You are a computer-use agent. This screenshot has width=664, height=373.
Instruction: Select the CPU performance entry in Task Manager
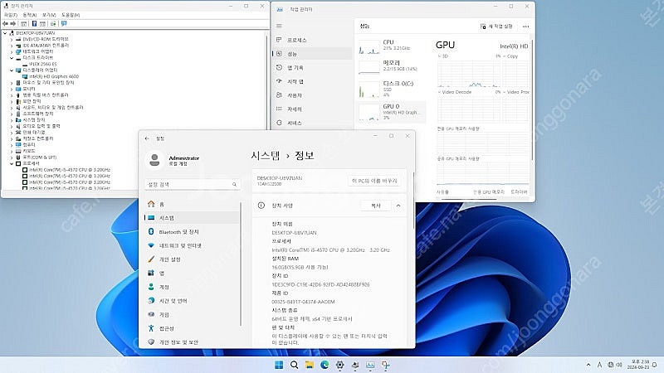[x=392, y=46]
